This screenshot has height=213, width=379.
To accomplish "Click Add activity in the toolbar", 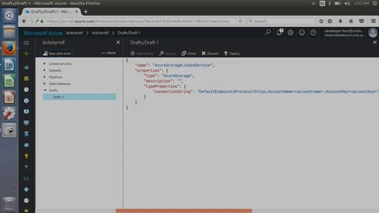I will 142,54.
